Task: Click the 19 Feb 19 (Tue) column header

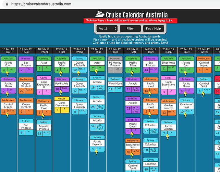Action: click(62, 51)
